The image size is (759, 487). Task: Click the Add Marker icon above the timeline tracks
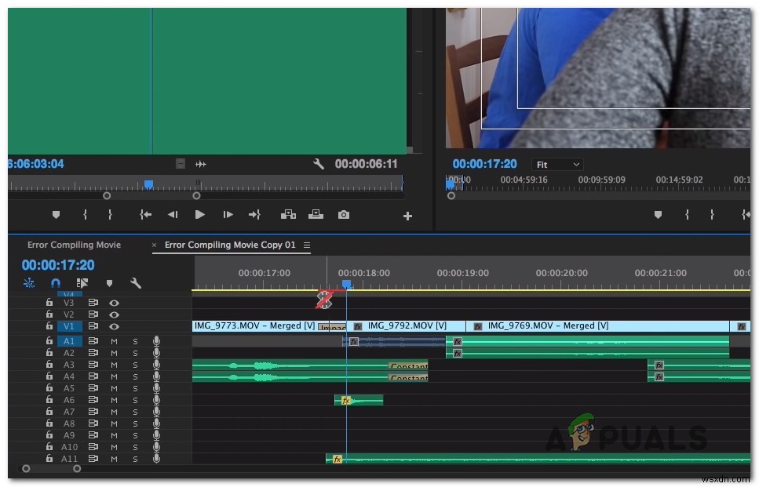110,282
